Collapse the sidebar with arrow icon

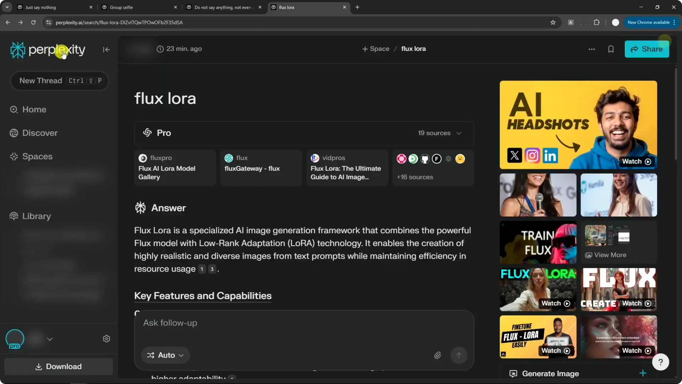[x=106, y=50]
